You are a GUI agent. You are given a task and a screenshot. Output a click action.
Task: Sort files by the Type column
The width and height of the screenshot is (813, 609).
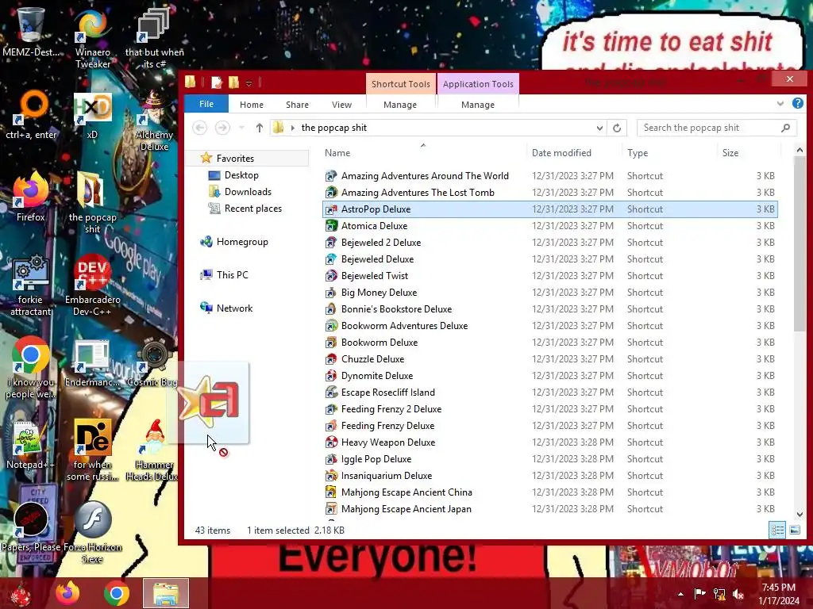click(669, 153)
